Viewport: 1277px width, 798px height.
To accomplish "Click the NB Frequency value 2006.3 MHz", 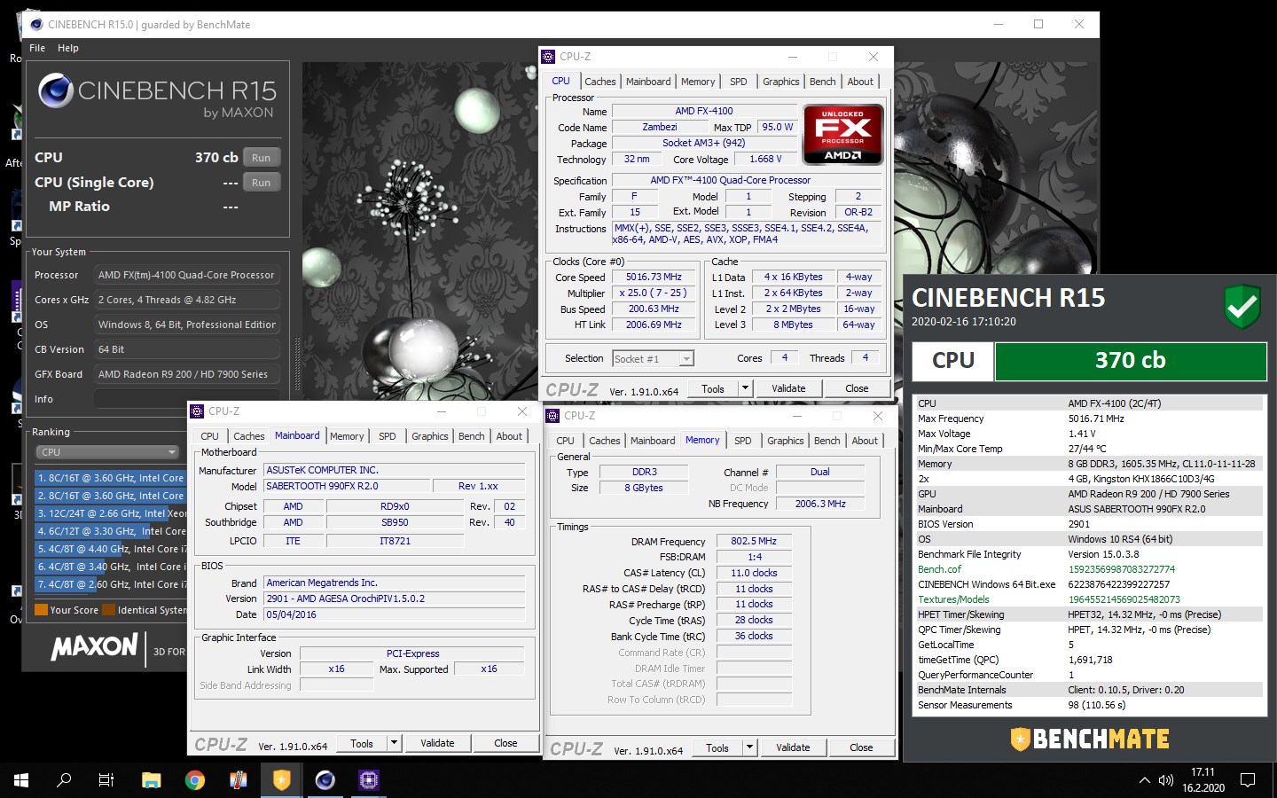I will (820, 504).
